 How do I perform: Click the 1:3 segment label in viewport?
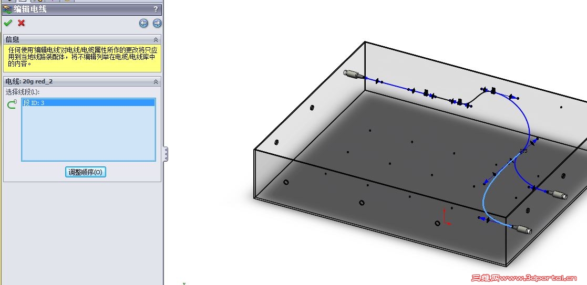point(524,151)
